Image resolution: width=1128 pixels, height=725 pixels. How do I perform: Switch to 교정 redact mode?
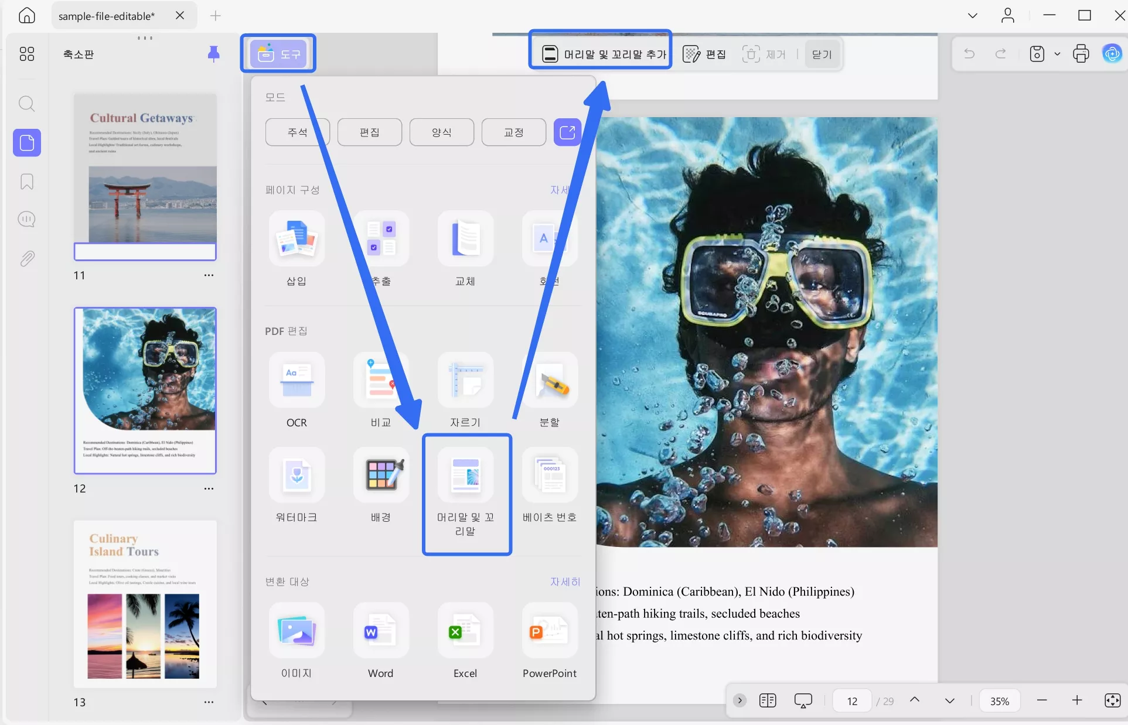click(x=514, y=132)
